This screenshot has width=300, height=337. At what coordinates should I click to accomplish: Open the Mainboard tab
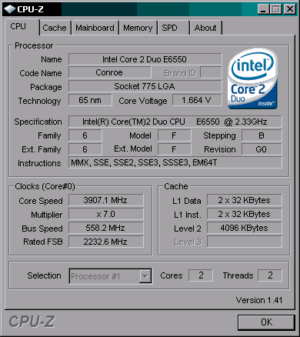click(95, 28)
